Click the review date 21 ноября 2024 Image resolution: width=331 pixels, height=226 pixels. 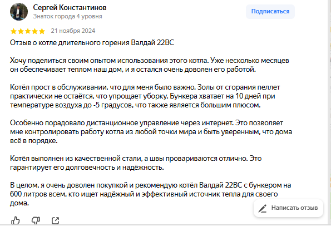pyautogui.click(x=73, y=31)
